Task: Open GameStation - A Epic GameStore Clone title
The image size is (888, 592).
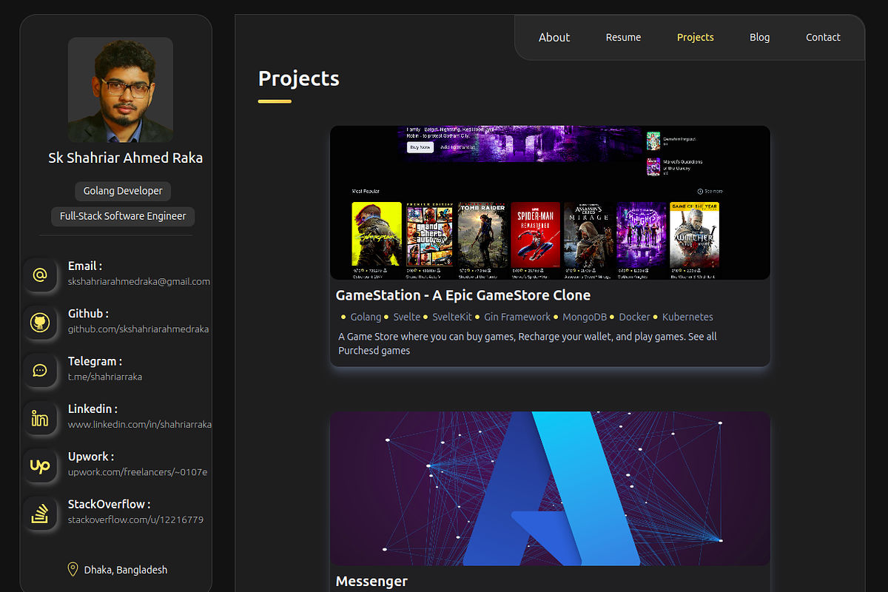Action: (x=463, y=295)
